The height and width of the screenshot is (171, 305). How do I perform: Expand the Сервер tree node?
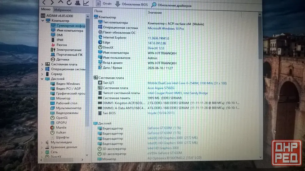coord(42,74)
